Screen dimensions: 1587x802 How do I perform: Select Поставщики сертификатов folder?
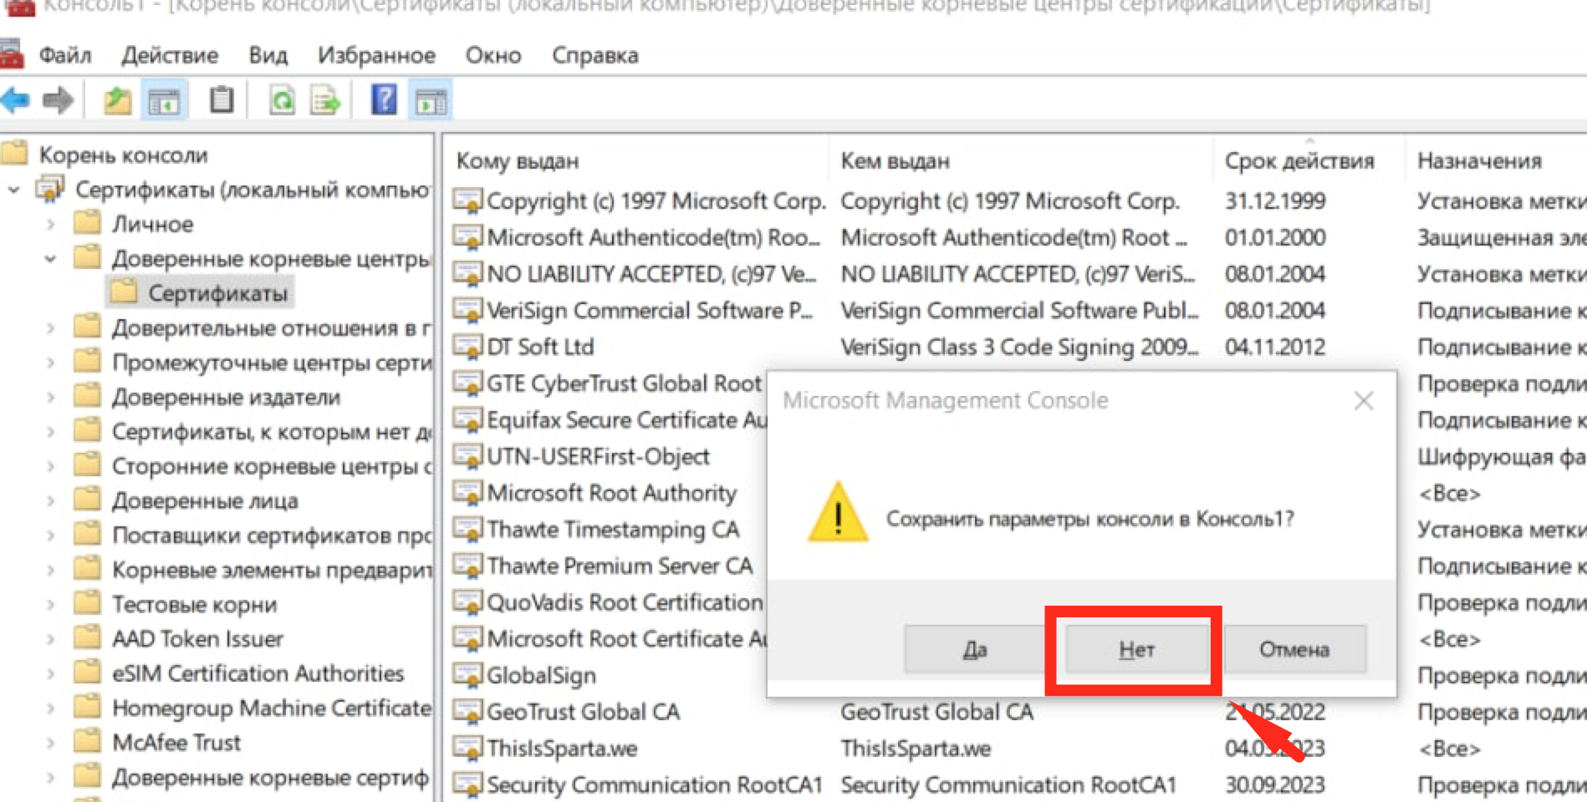tap(272, 535)
